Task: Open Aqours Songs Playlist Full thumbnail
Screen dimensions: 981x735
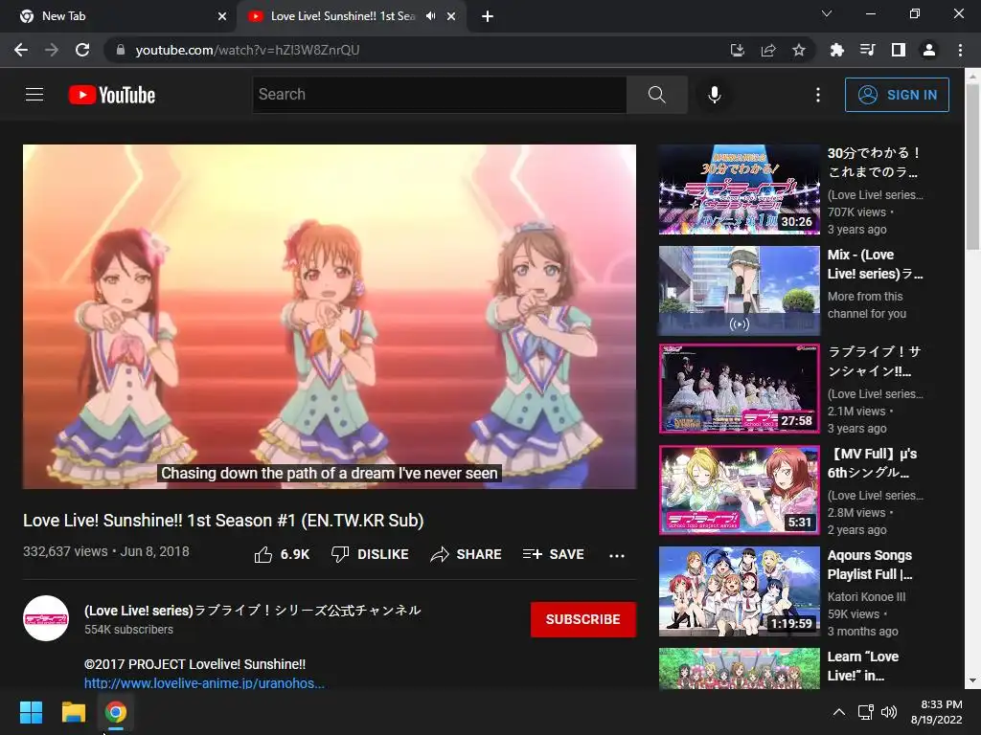Action: tap(739, 591)
